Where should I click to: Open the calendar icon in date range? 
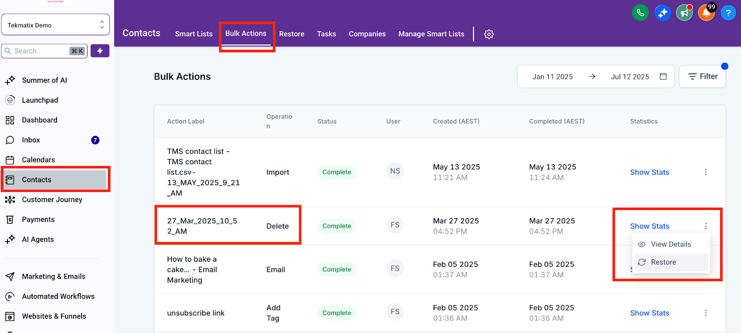[x=663, y=76]
